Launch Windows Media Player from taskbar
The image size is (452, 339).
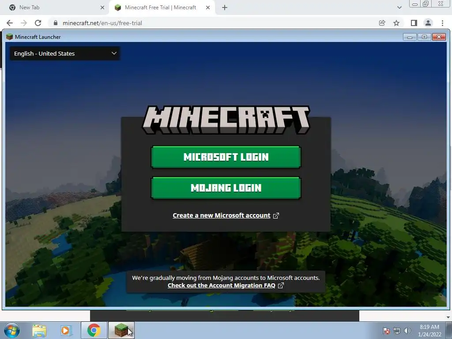point(66,330)
